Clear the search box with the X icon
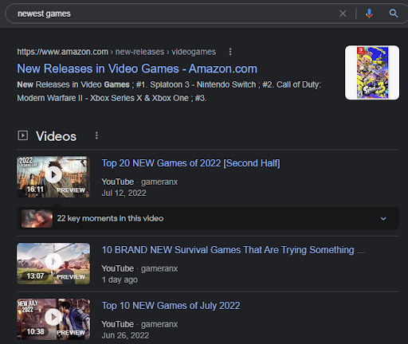The height and width of the screenshot is (344, 408). point(343,14)
